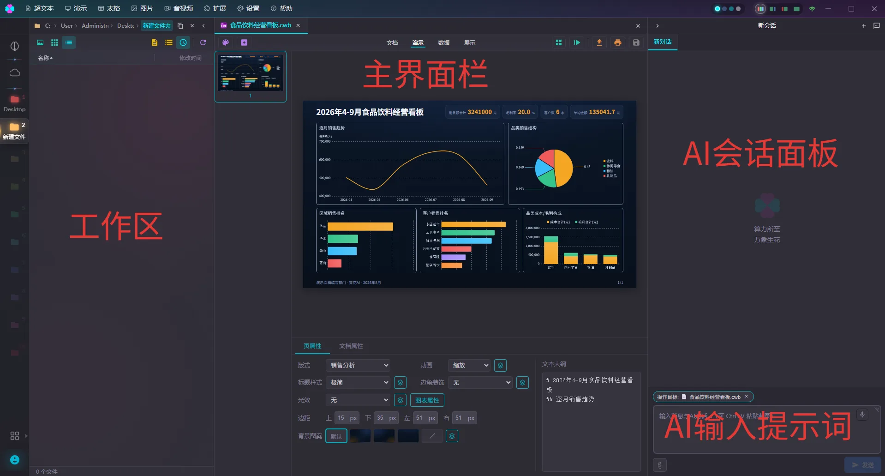The image size is (885, 476).
Task: Open the 标题样式 dropdown showing 极简
Action: [x=358, y=382]
